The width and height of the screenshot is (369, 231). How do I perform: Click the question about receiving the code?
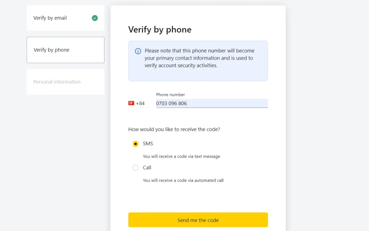174,129
